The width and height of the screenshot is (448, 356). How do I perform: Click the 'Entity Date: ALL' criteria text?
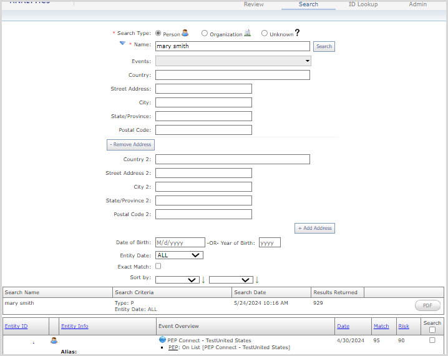(x=136, y=309)
